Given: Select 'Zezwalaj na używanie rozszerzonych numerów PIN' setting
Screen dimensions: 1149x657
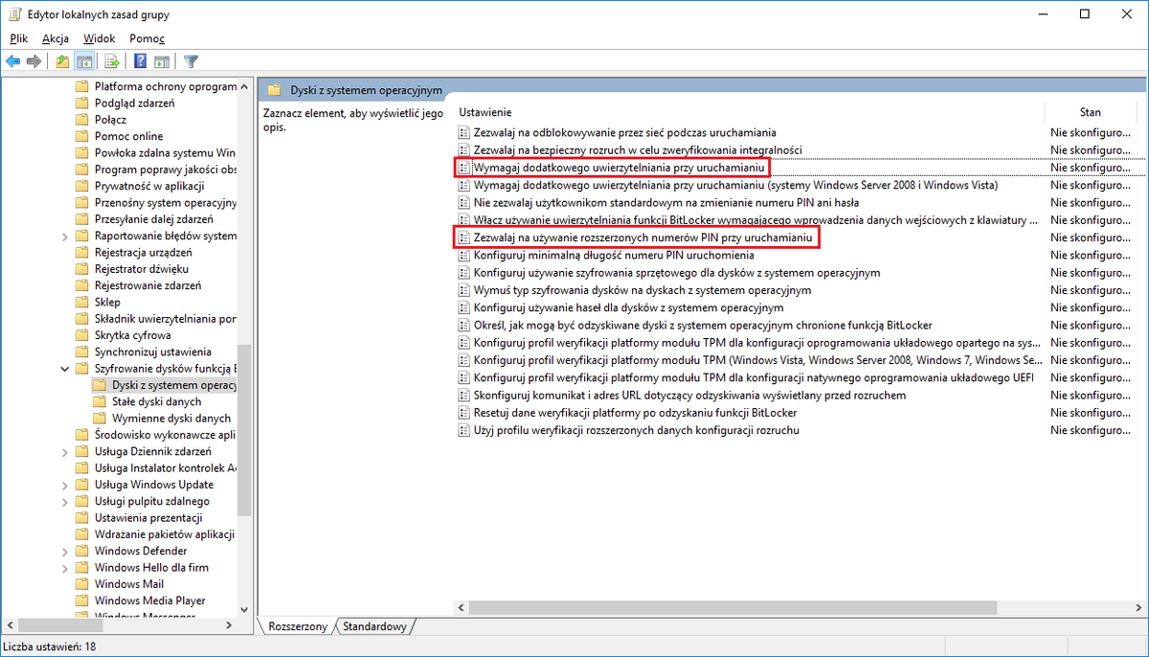Looking at the screenshot, I should pyautogui.click(x=642, y=238).
